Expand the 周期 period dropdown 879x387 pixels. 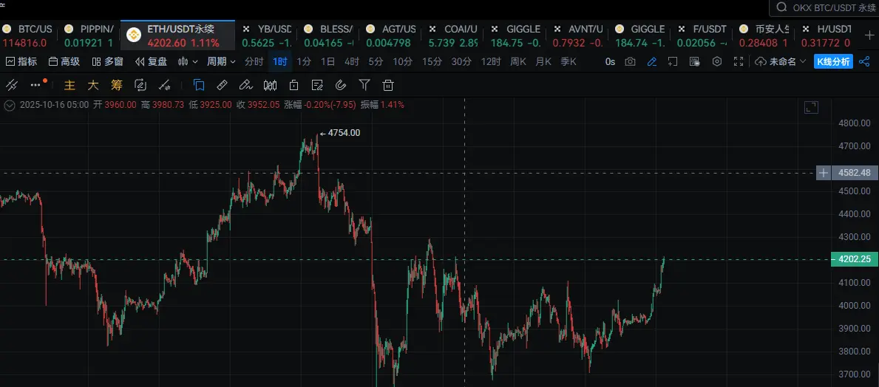pyautogui.click(x=221, y=61)
